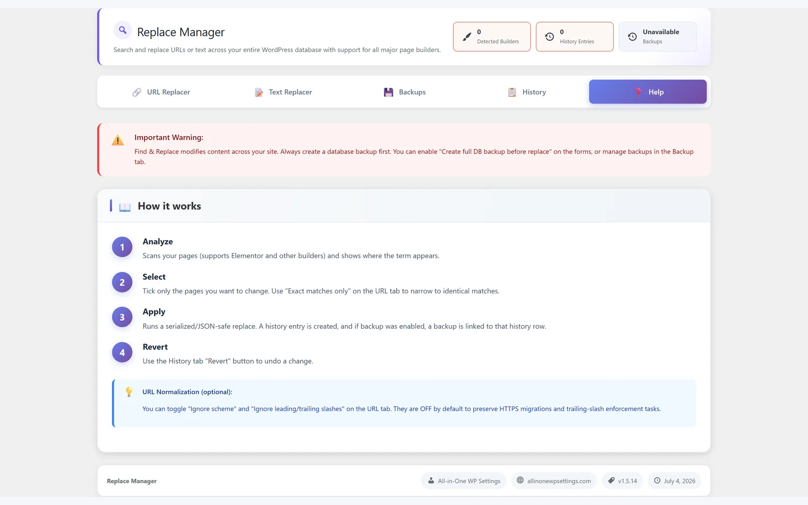Click the clipboard icon on History tab
Viewport: 808px width, 505px height.
pyautogui.click(x=512, y=92)
